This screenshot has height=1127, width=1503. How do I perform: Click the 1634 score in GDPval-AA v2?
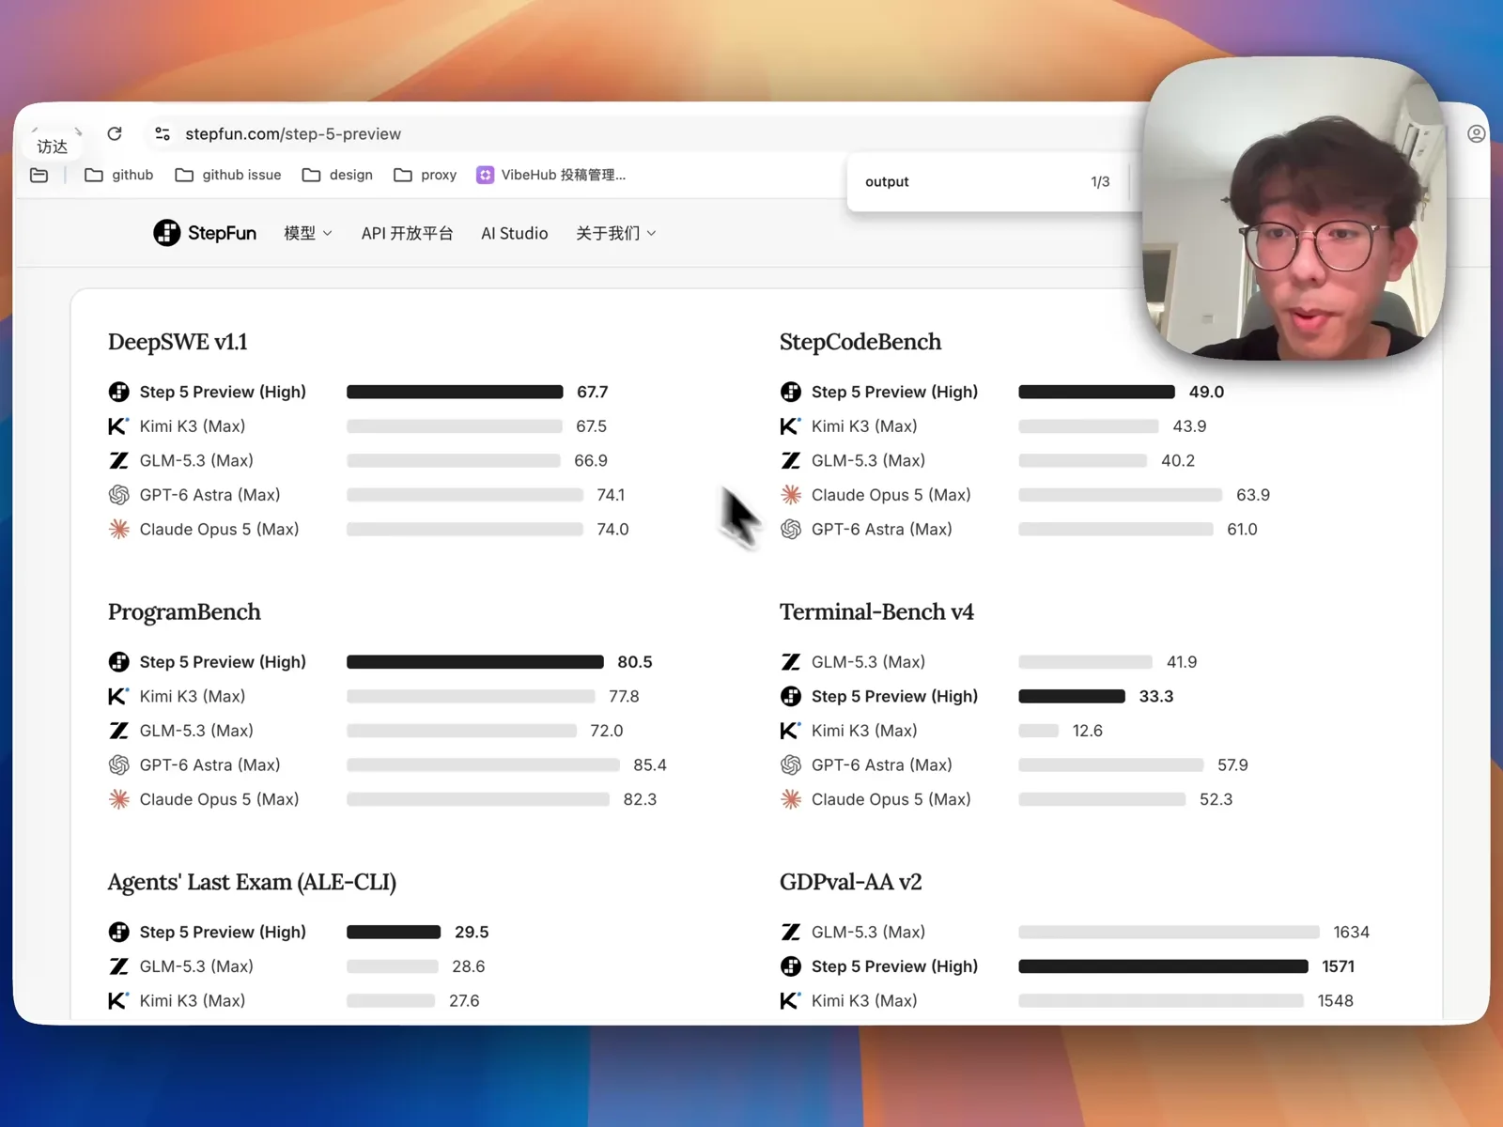click(x=1351, y=933)
